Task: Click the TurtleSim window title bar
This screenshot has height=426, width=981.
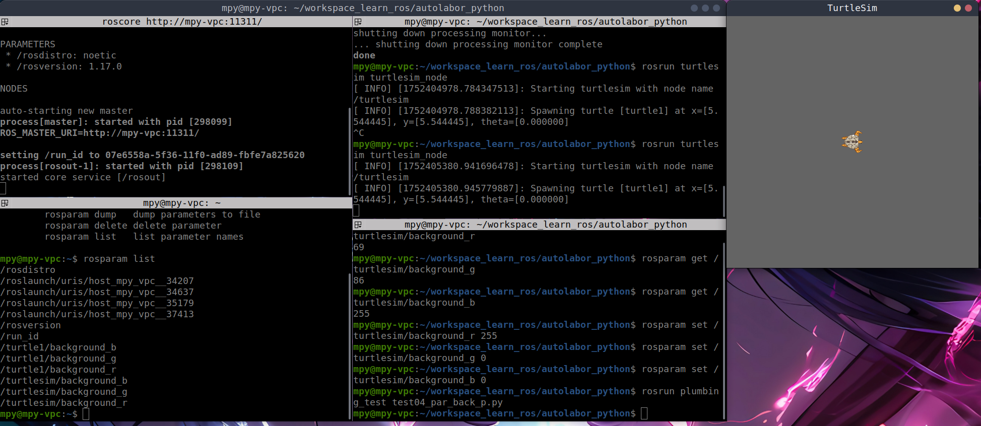Action: [852, 8]
